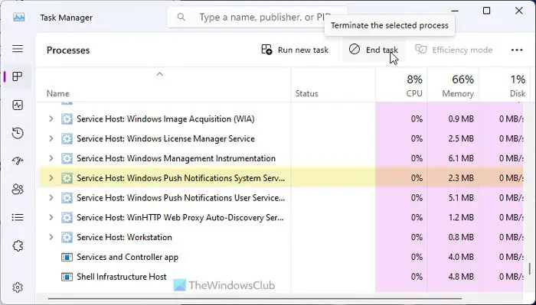Expand Windows Push Notifications User Service row
536x305 pixels.
51,198
